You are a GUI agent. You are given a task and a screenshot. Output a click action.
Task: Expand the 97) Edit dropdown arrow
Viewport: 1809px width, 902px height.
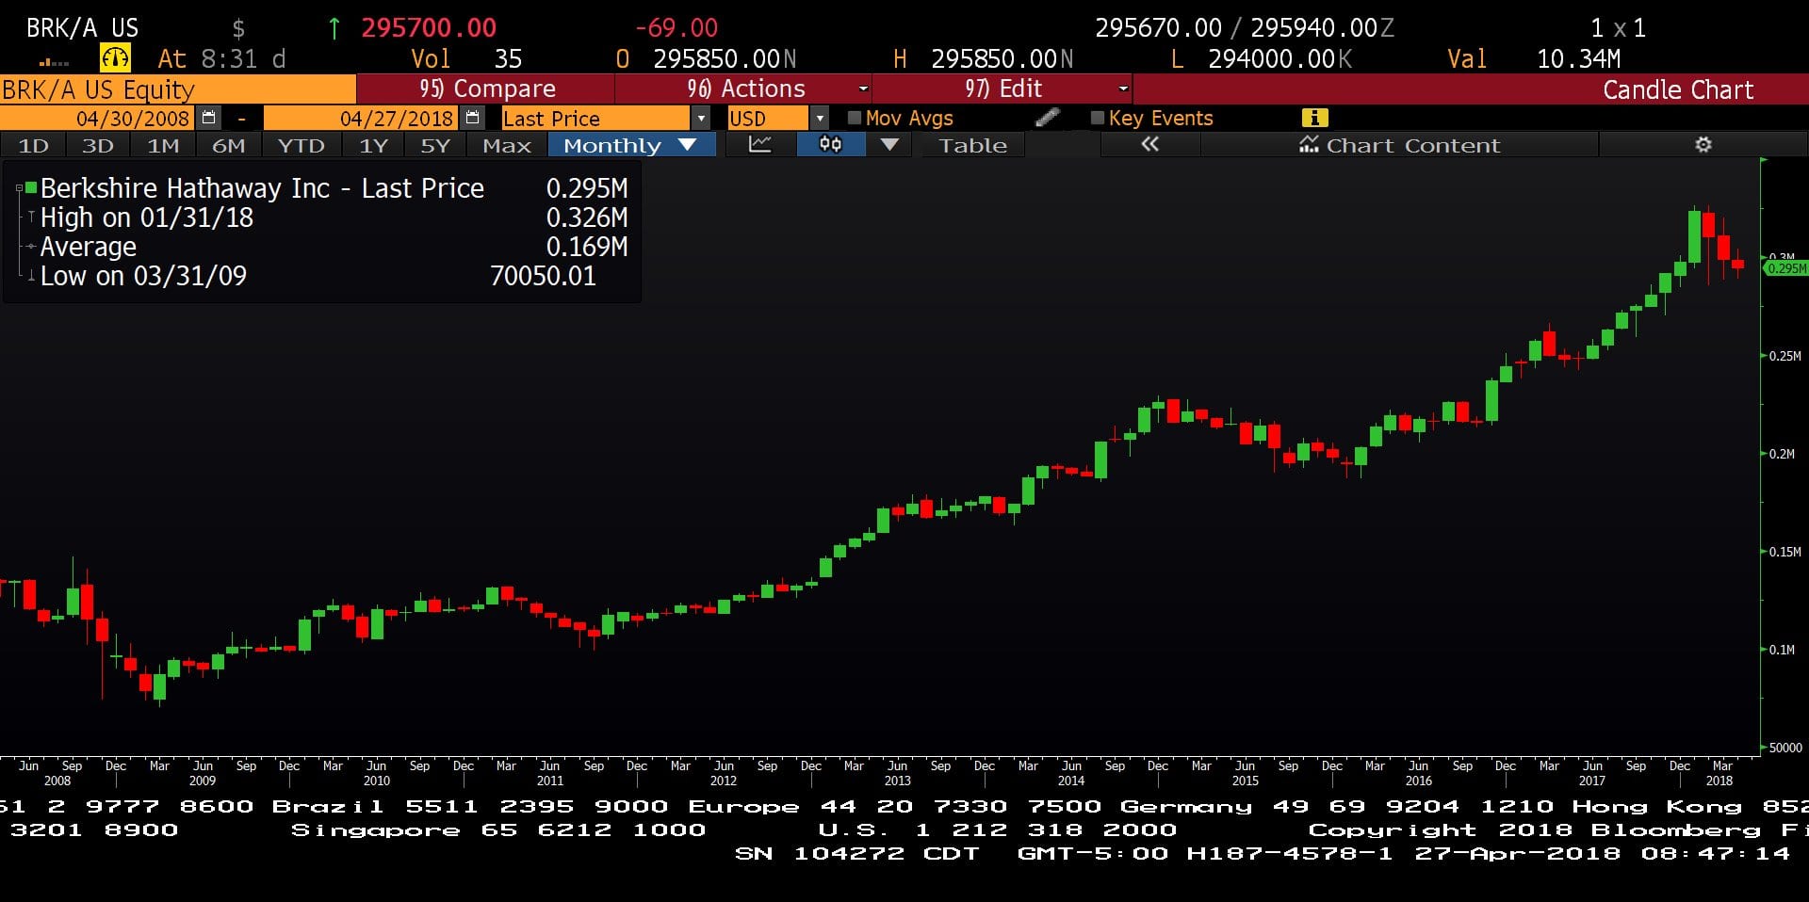(x=1122, y=89)
